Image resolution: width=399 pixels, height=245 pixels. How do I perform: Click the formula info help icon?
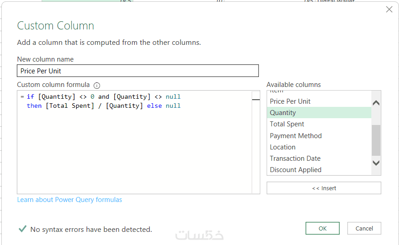pos(97,85)
